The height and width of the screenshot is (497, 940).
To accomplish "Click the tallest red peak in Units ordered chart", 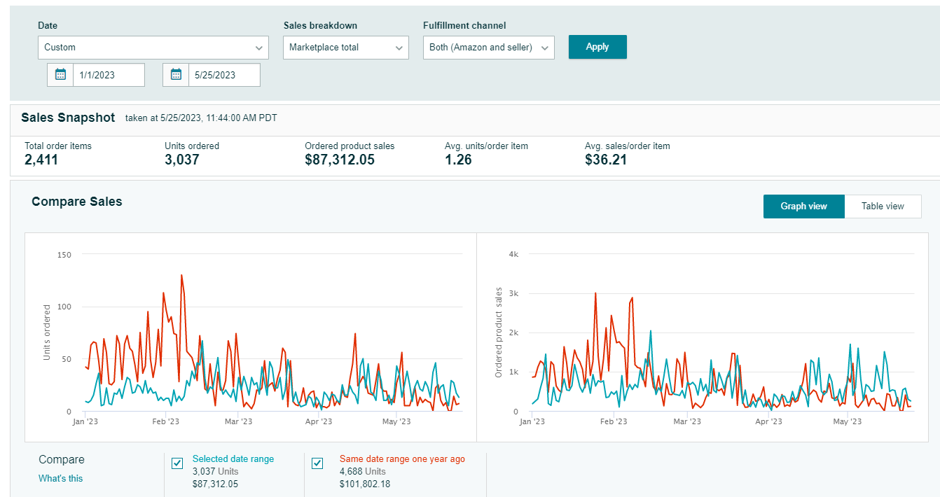I will [x=181, y=275].
